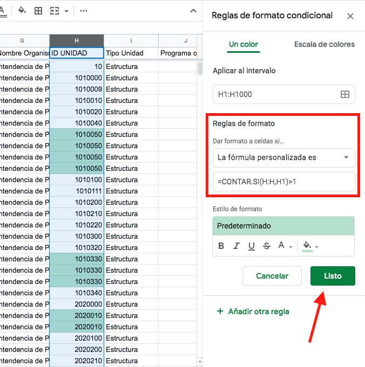This screenshot has width=365, height=367.
Task: Click the custom formula CONTAR.SI field
Action: coord(283,182)
